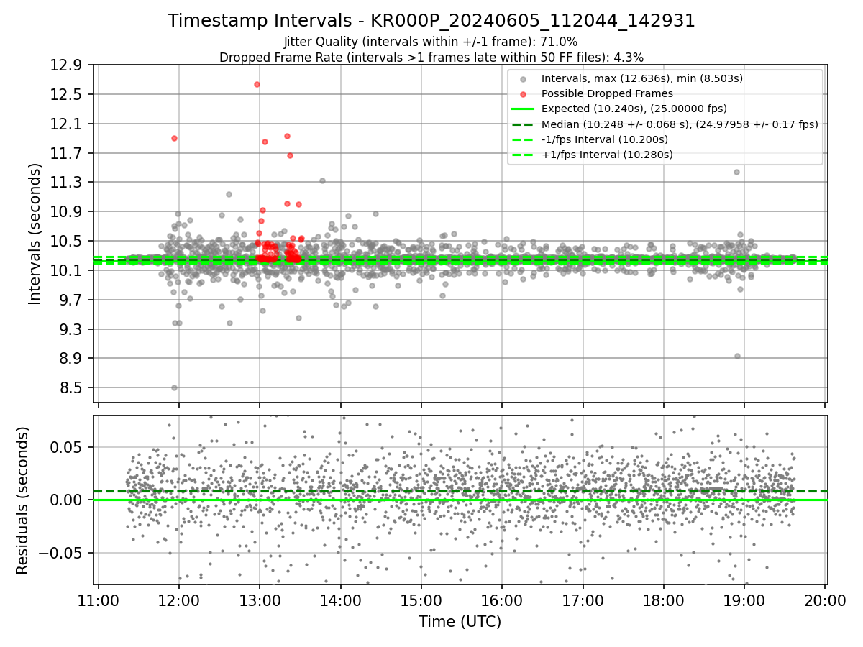Click legend entry "+1/fps Interval (10.280s)"

coord(607,154)
